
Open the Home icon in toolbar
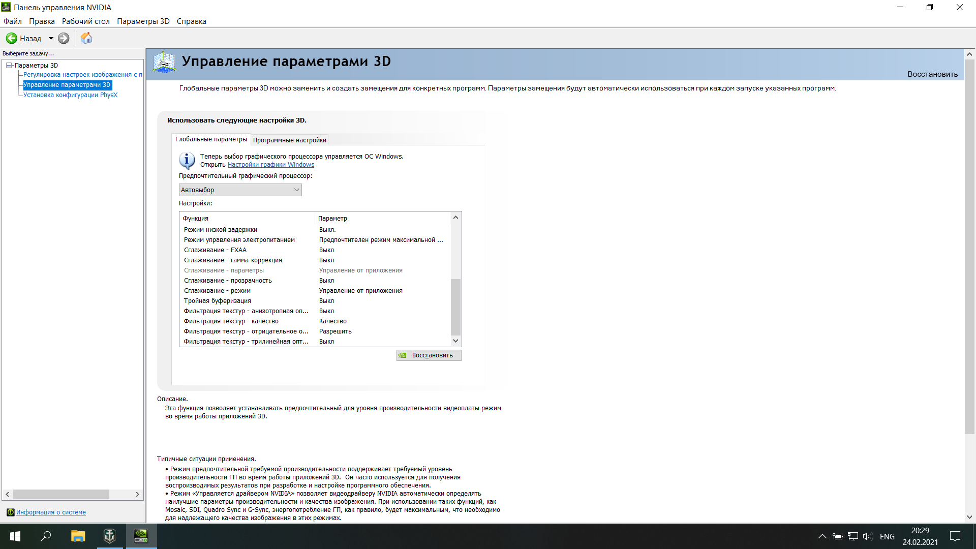pos(86,38)
